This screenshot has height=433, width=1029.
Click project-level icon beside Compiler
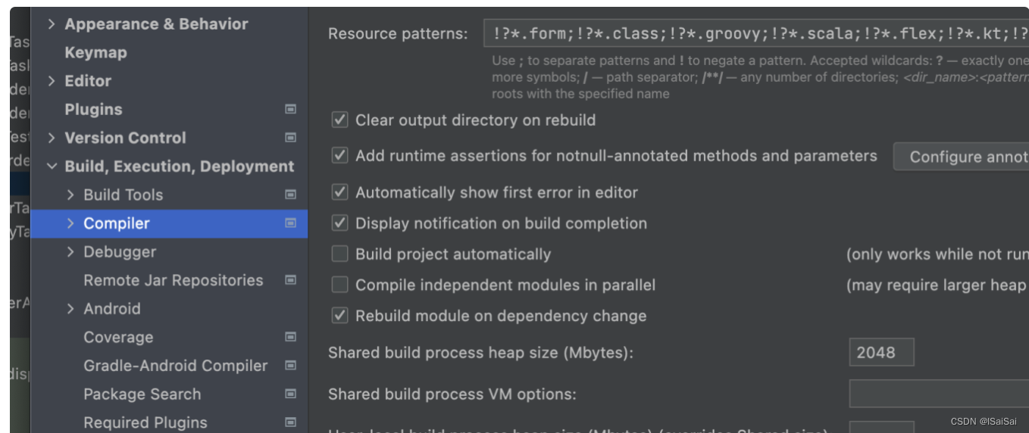(290, 223)
